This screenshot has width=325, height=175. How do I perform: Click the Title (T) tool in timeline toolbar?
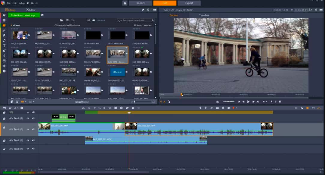point(94,108)
